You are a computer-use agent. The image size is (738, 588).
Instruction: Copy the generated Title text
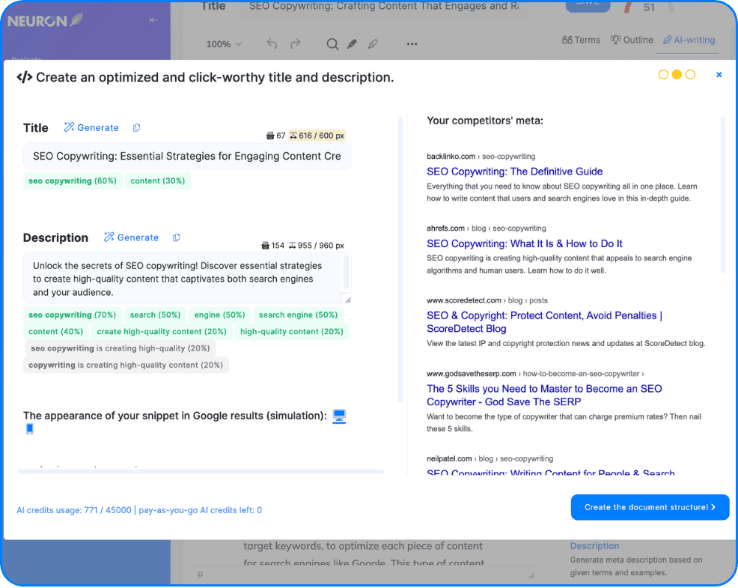point(136,127)
